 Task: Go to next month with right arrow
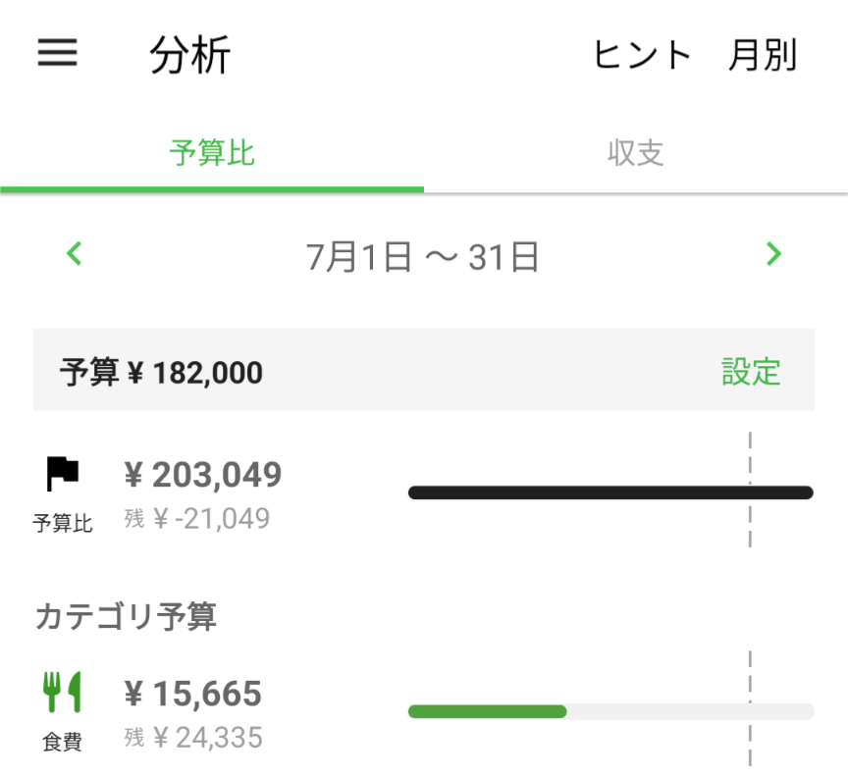(x=773, y=255)
